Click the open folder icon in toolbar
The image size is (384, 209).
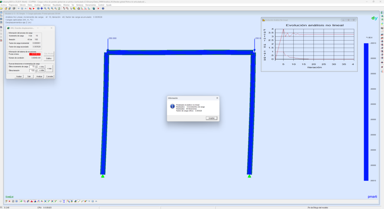point(6,8)
